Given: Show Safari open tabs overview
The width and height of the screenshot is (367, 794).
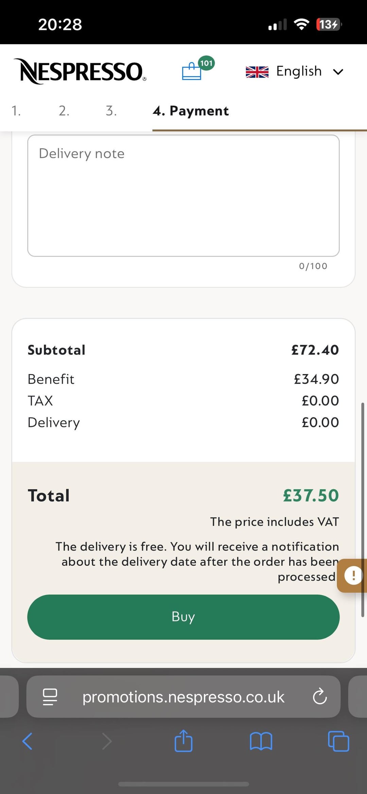Looking at the screenshot, I should [x=338, y=741].
